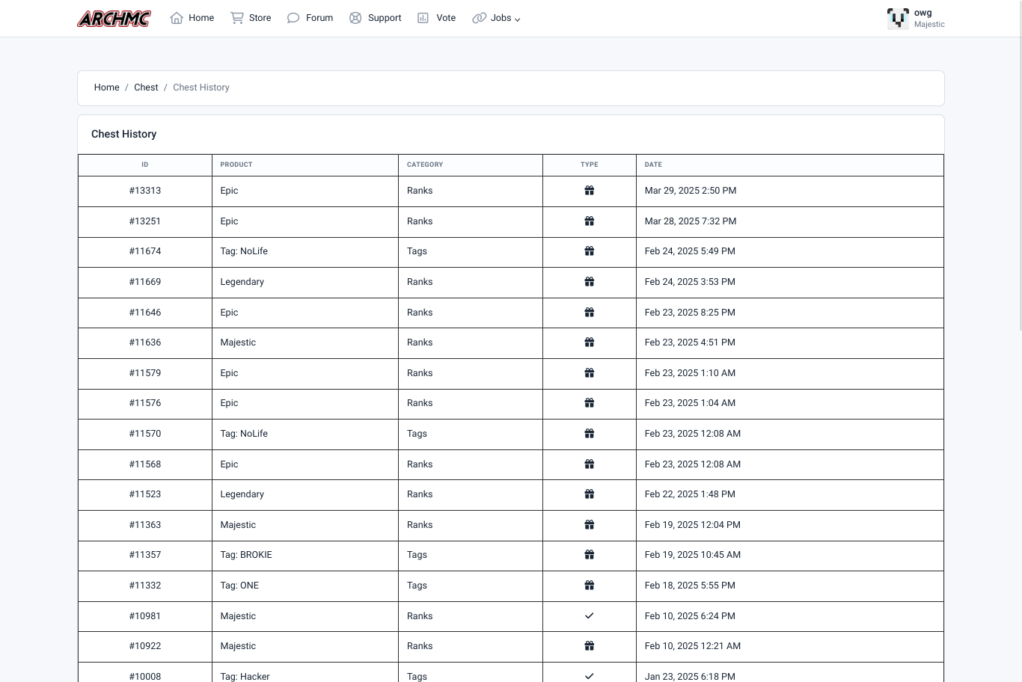Click gift icon in row #11636
The height and width of the screenshot is (682, 1022).
[x=590, y=342]
